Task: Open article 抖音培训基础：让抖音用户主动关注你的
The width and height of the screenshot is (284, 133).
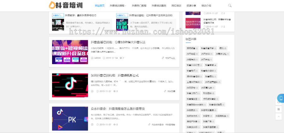Action: click(151, 15)
